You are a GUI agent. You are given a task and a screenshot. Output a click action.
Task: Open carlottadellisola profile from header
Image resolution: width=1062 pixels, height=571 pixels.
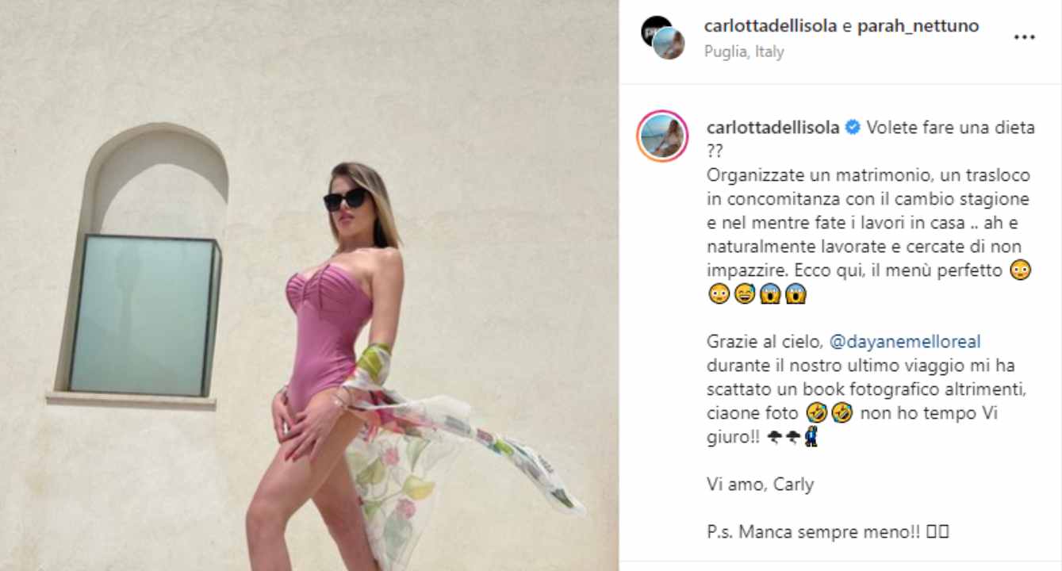[770, 26]
